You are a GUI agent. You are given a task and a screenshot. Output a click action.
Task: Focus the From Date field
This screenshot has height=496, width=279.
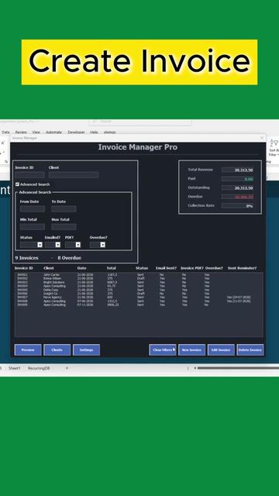tap(33, 208)
